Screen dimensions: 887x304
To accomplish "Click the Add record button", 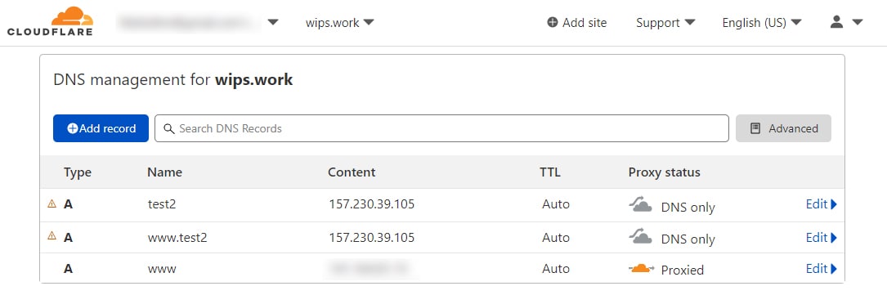I will (x=101, y=128).
